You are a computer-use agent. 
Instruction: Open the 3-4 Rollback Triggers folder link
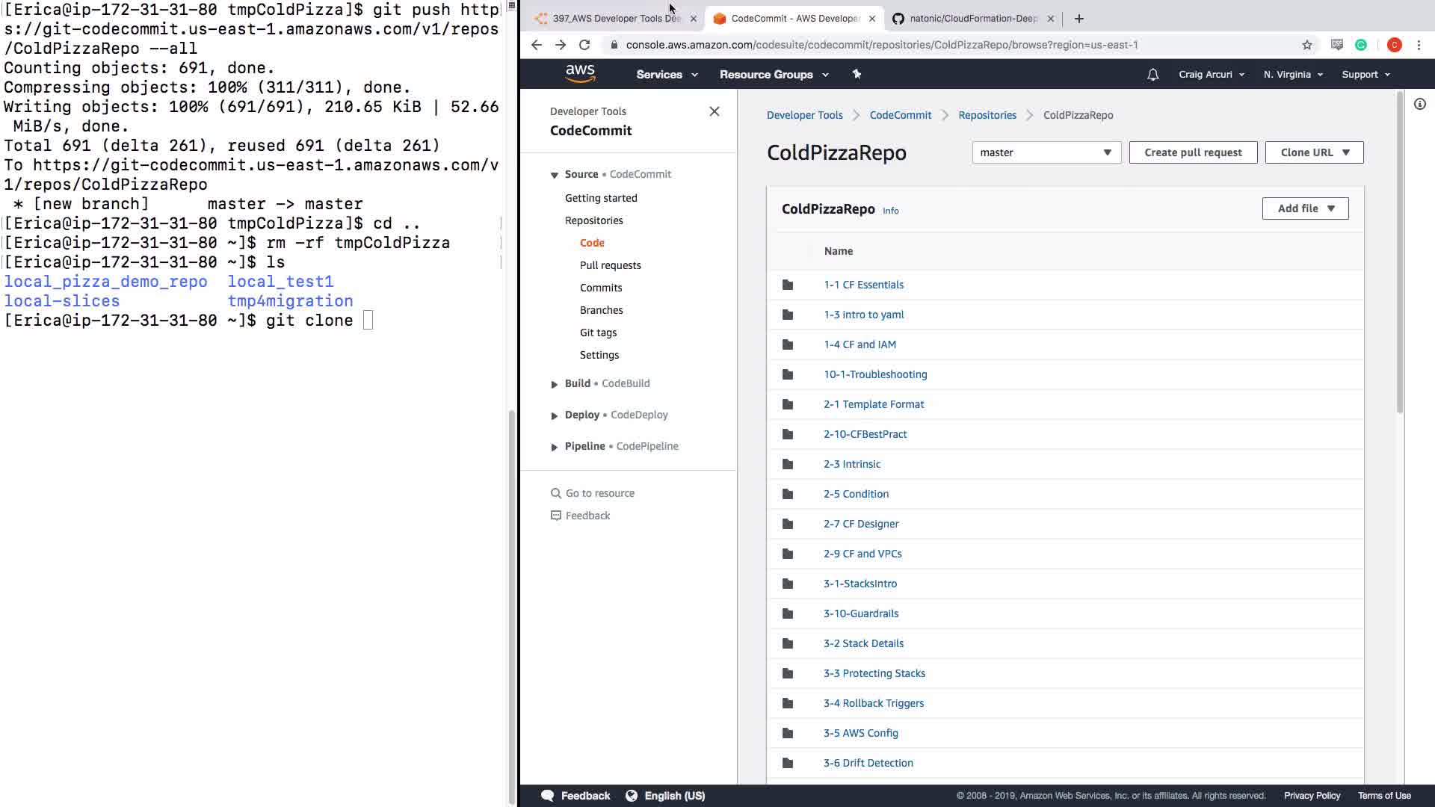click(x=873, y=703)
